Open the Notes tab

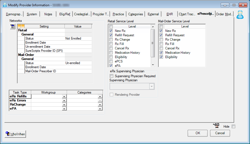pos(48,14)
